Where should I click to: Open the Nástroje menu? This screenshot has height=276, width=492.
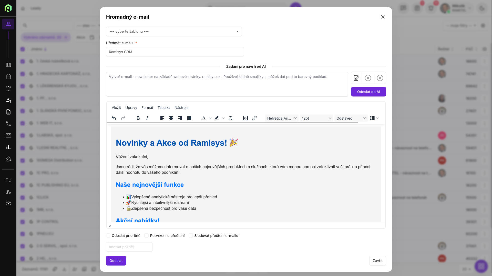pyautogui.click(x=181, y=108)
